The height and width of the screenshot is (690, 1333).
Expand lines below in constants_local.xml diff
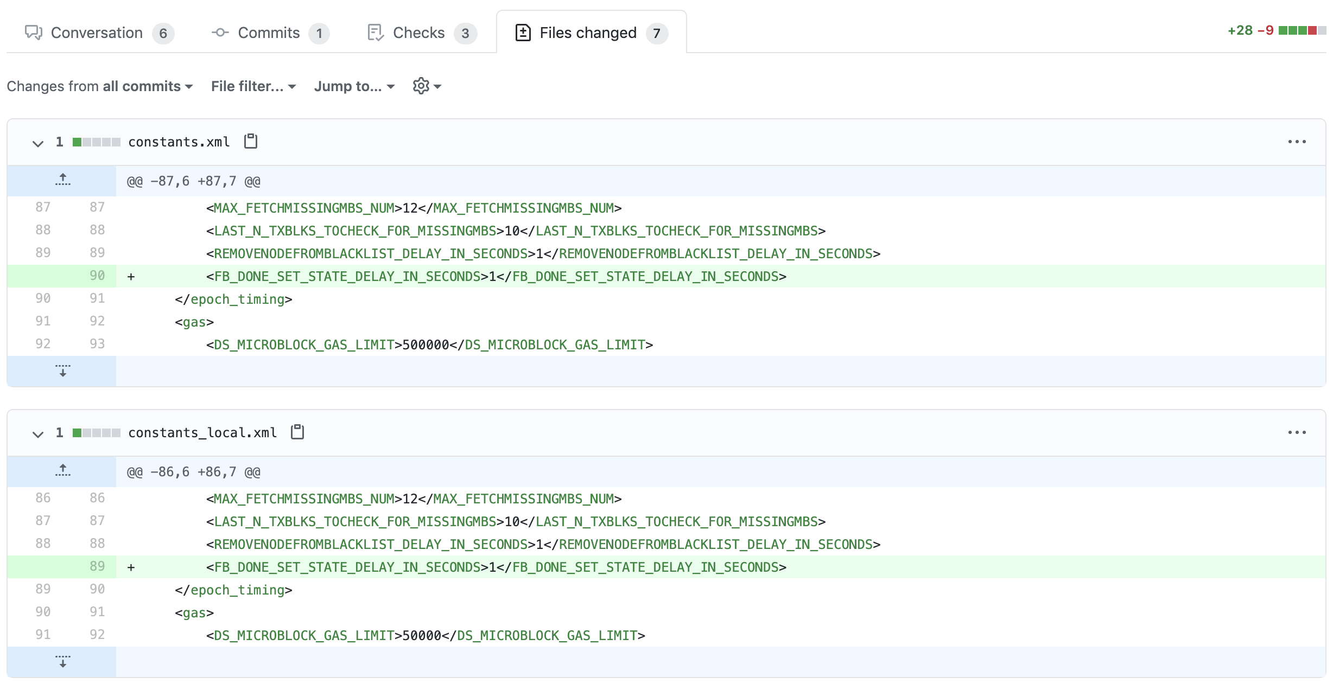click(x=62, y=662)
